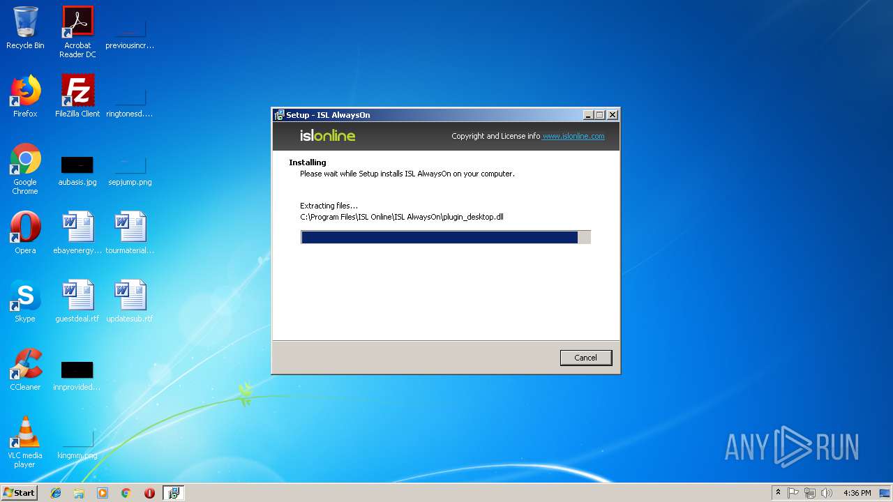This screenshot has height=502, width=893.
Task: Open VLC media player shortcut
Action: (25, 442)
